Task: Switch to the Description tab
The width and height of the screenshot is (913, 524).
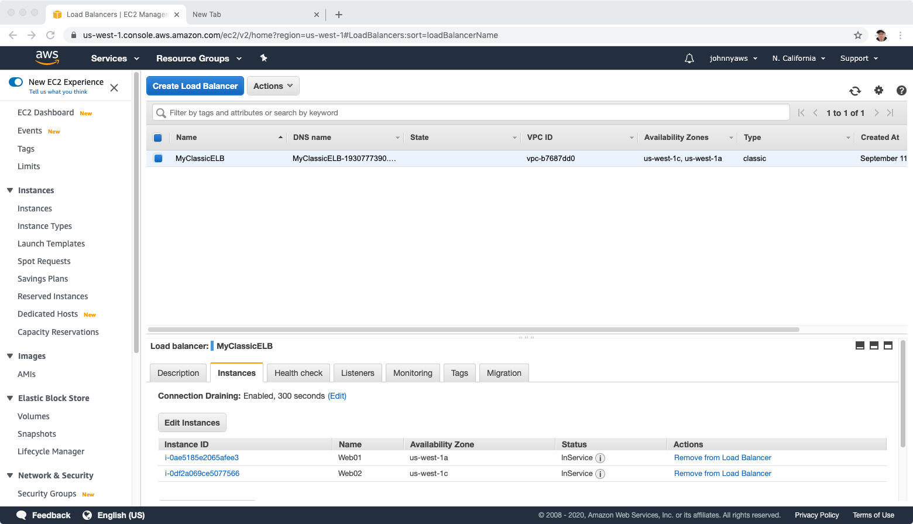Action: point(178,373)
